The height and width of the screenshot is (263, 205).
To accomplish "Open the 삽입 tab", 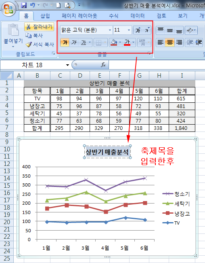I will tap(45, 16).
